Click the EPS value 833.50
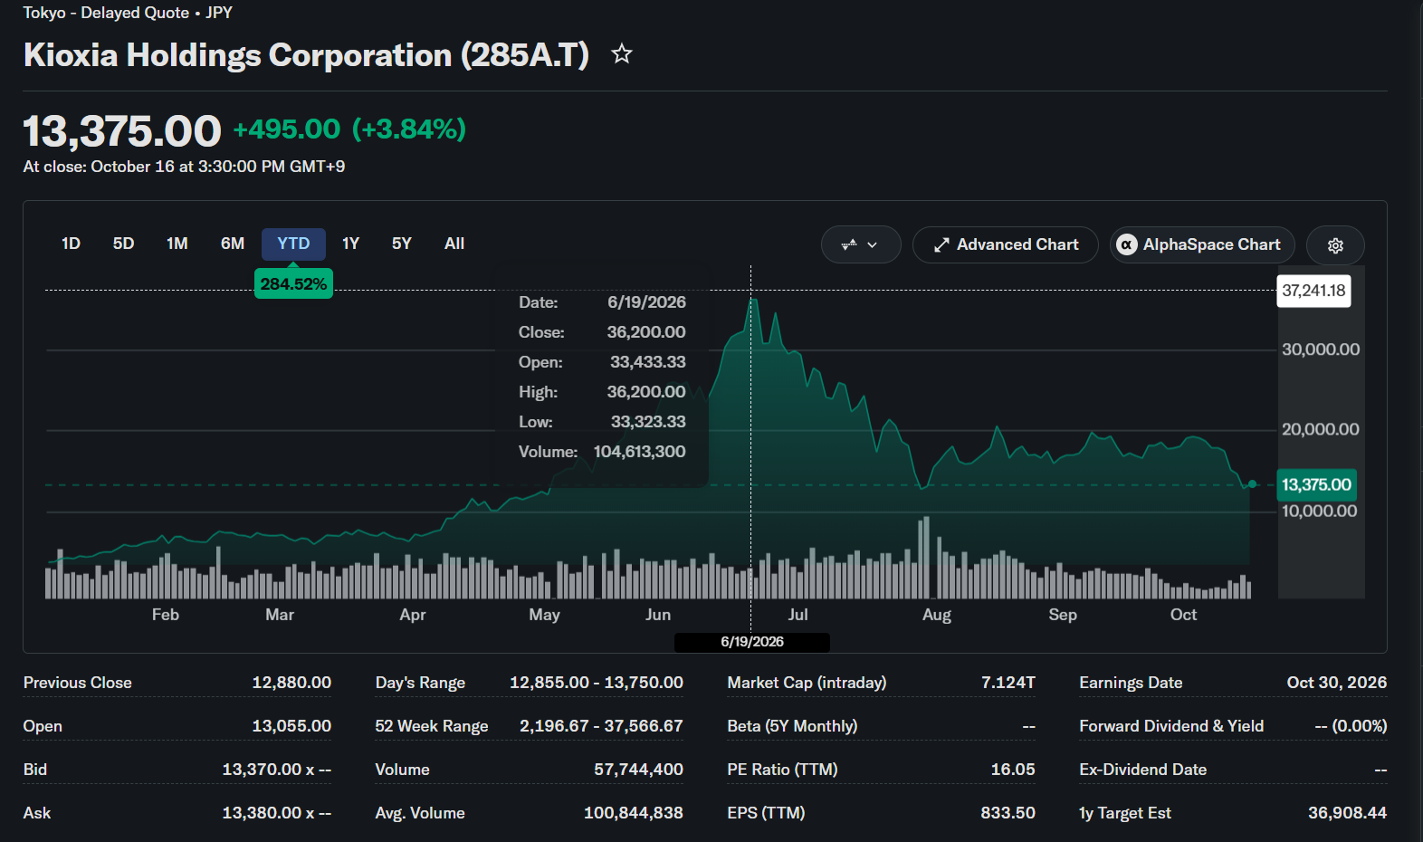 tap(1008, 813)
